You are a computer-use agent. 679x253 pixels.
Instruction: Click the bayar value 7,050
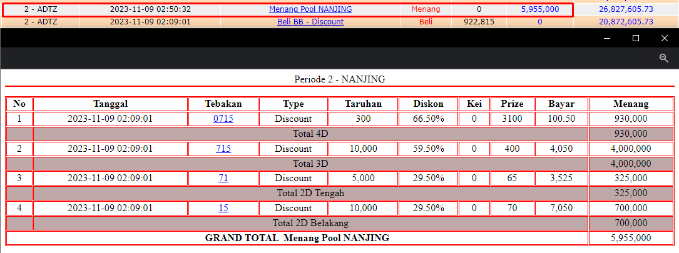coord(561,208)
